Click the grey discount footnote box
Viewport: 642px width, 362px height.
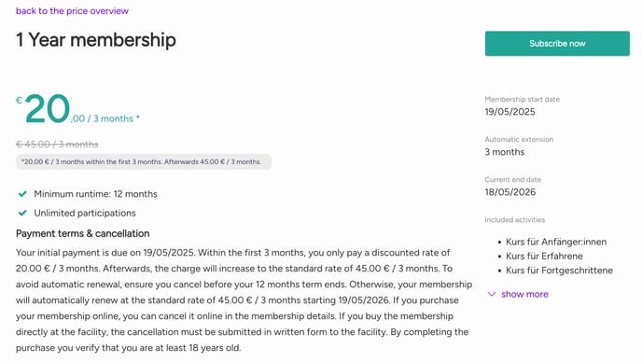[x=144, y=161]
